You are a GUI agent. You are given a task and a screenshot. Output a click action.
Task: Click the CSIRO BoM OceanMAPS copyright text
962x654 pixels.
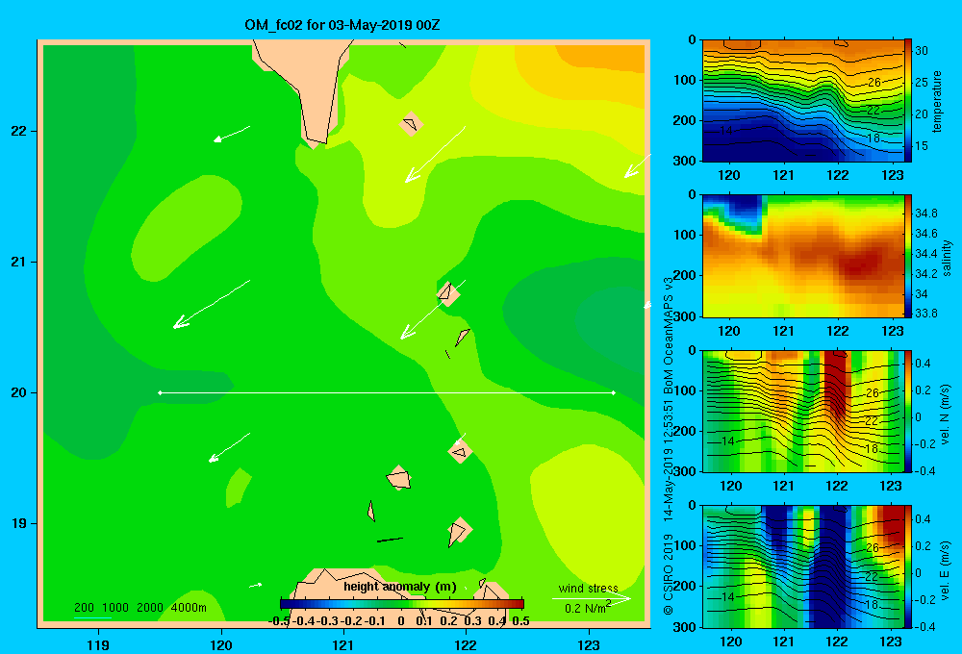coord(669,446)
